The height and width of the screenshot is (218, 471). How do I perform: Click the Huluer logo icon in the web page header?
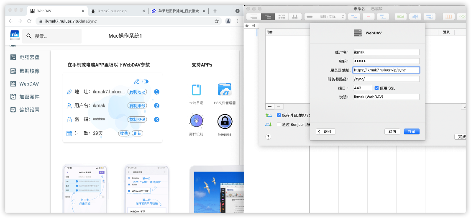(15, 36)
